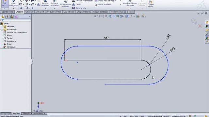Open ConfigurationManager tab icon
The width and height of the screenshot is (209, 117).
[11, 17]
